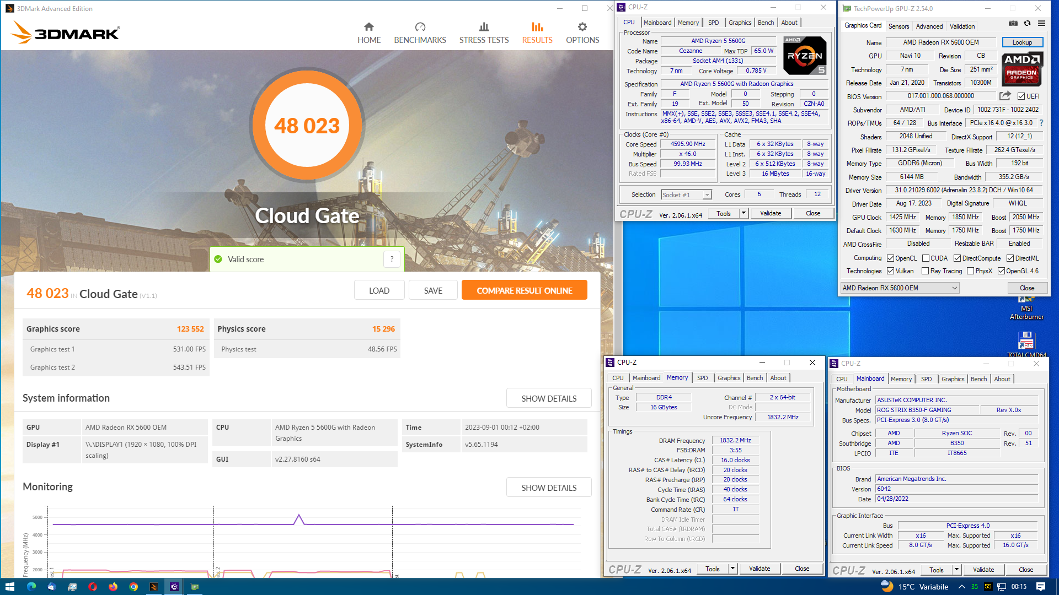The height and width of the screenshot is (595, 1059).
Task: Click COMPARE RESULT ONLINE button
Action: pos(524,290)
